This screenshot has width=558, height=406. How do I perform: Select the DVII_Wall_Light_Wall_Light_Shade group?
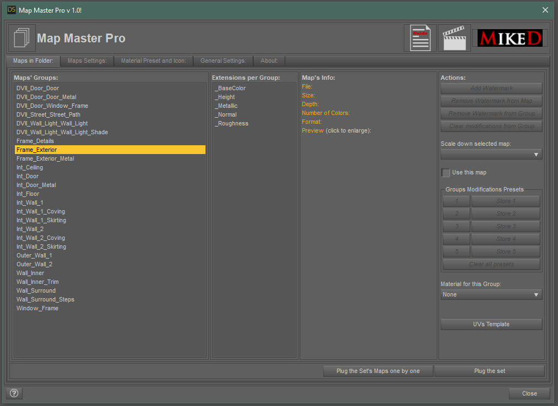pos(110,132)
